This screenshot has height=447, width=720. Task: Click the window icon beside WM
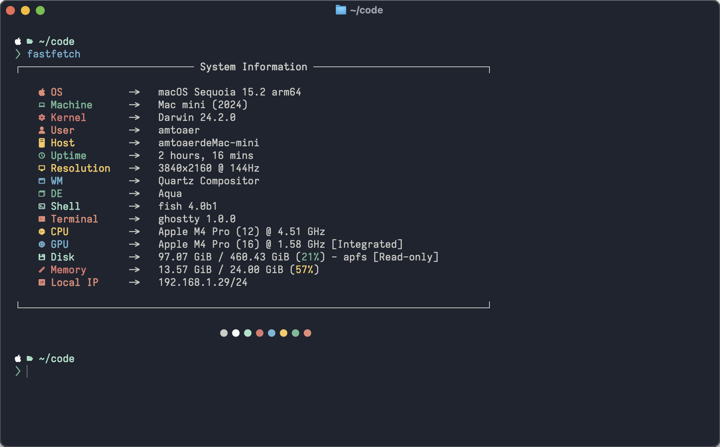coord(42,181)
